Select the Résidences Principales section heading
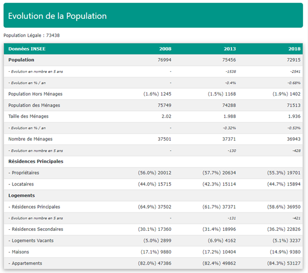 [36, 162]
